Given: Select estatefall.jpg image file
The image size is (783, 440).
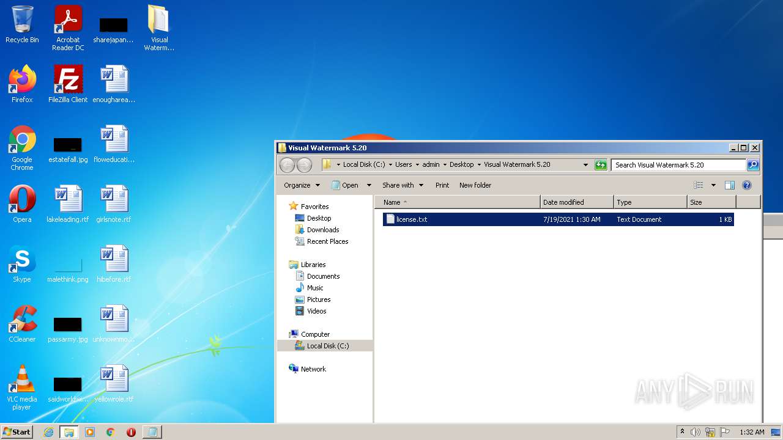Looking at the screenshot, I should [68, 150].
